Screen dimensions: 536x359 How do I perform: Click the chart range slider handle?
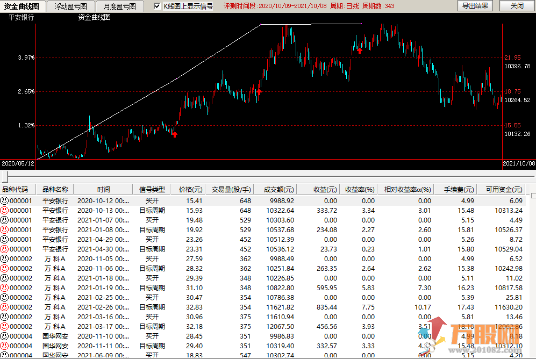(5, 176)
